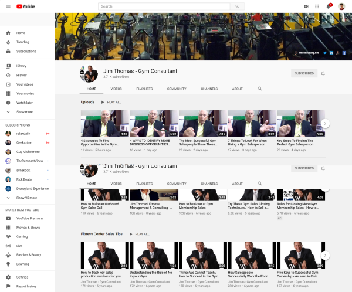The image size is (352, 292).
Task: Open relaxdaily subscription channel
Action: [x=28, y=134]
